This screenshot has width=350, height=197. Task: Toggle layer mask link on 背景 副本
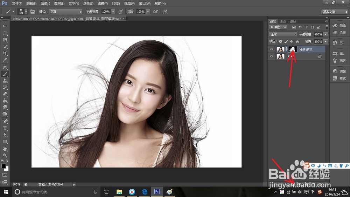click(x=286, y=49)
